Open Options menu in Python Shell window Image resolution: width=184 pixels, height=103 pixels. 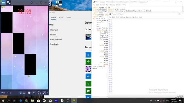(x=129, y=17)
